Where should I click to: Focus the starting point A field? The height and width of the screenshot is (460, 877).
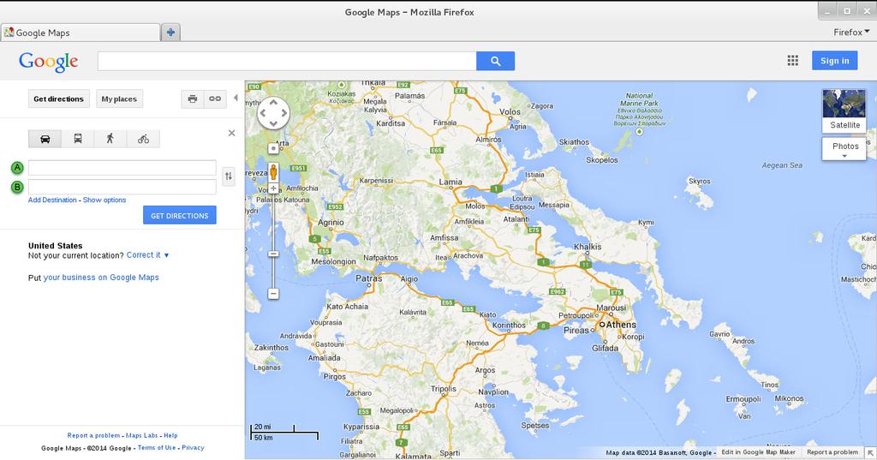pos(122,167)
